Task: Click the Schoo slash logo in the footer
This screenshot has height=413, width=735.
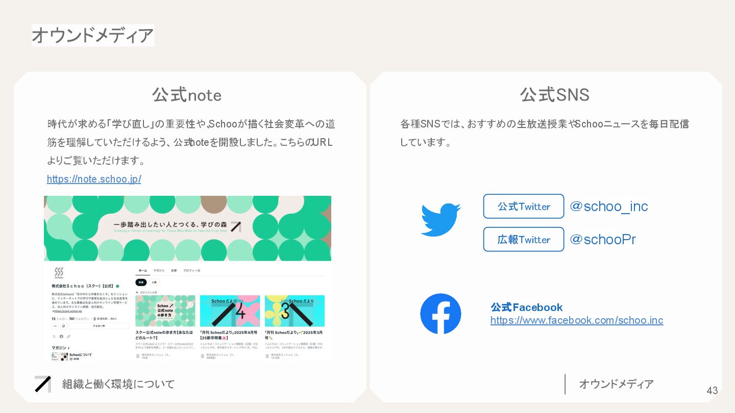Action: click(x=43, y=384)
